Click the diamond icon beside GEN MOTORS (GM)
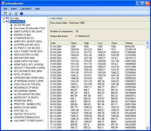The width and height of the screenshot is (151, 131). click(x=11, y=58)
